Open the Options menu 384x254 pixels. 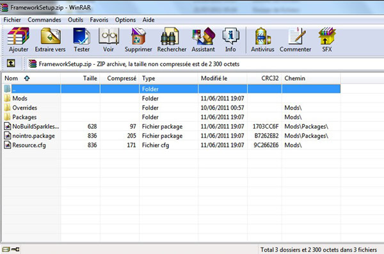[125, 20]
